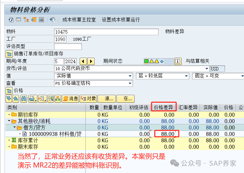The width and height of the screenshot is (244, 173).
Task: Go to previous period arrow
Action: (83, 61)
